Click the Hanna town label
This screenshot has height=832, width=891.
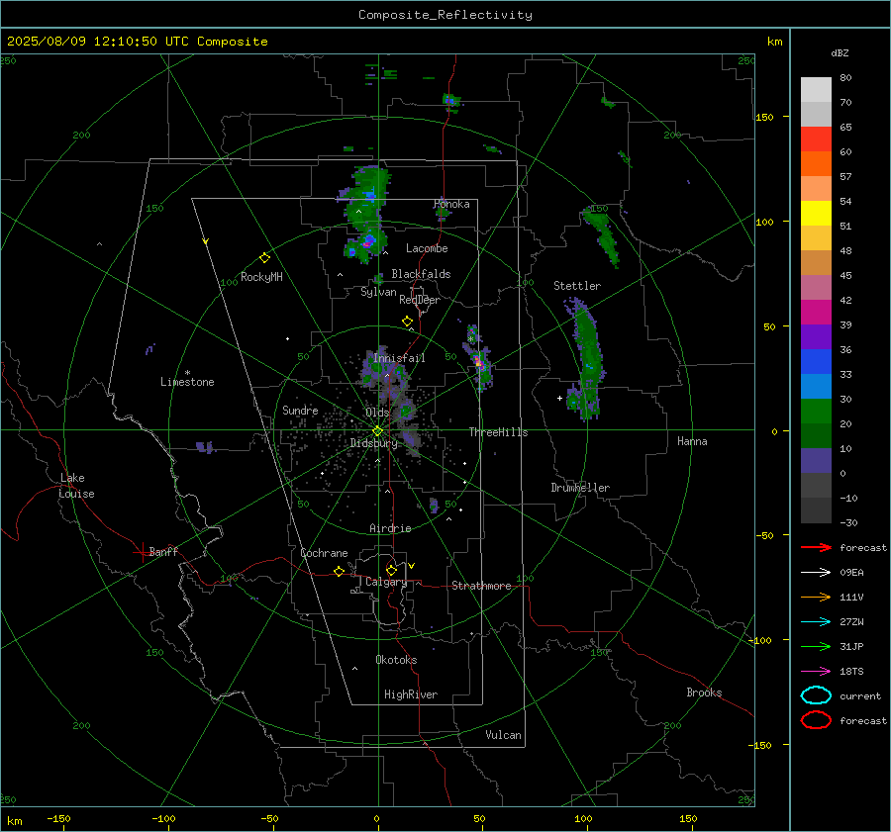tap(692, 441)
